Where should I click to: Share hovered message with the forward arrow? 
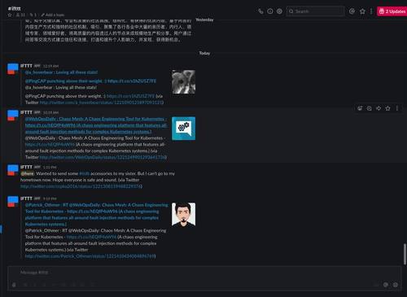pos(379,108)
